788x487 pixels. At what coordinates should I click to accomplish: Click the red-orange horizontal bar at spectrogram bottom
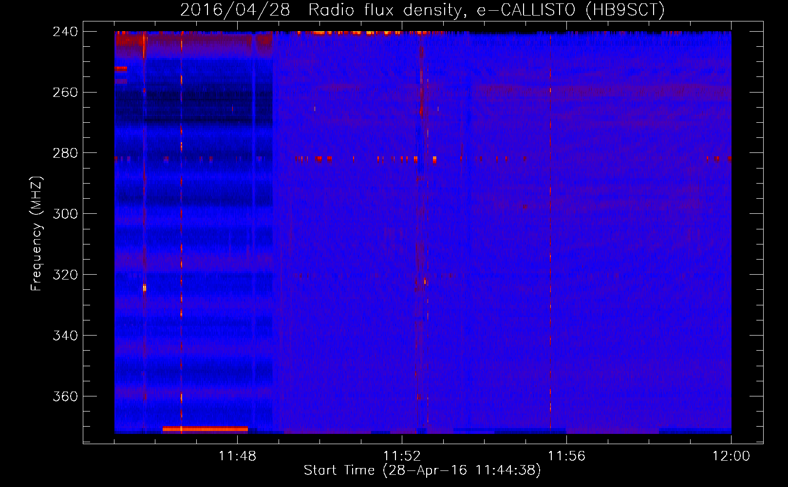(205, 429)
